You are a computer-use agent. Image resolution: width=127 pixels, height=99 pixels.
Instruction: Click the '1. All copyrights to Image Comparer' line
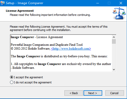[x=61, y=64]
